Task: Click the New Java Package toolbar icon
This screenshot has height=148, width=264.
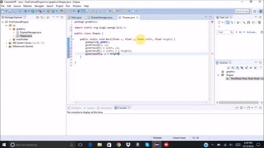Action: coord(48,11)
